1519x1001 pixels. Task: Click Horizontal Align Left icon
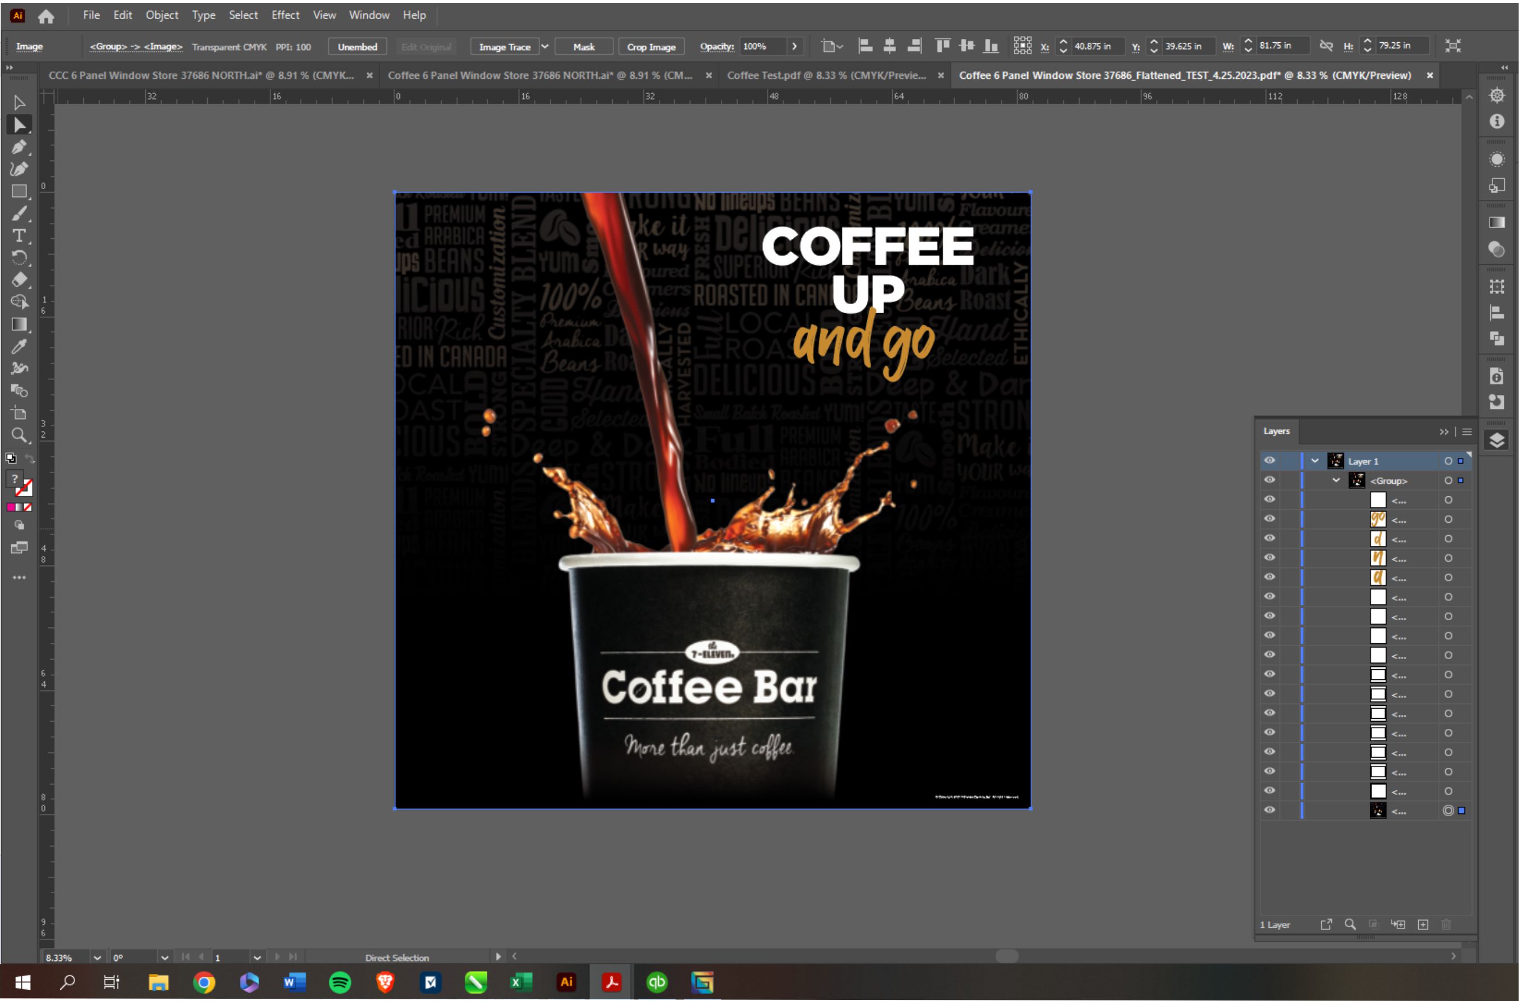tap(866, 46)
